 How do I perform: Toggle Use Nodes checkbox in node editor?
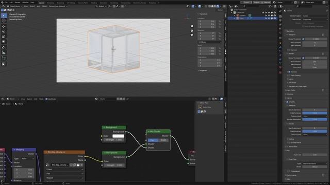click(46, 99)
